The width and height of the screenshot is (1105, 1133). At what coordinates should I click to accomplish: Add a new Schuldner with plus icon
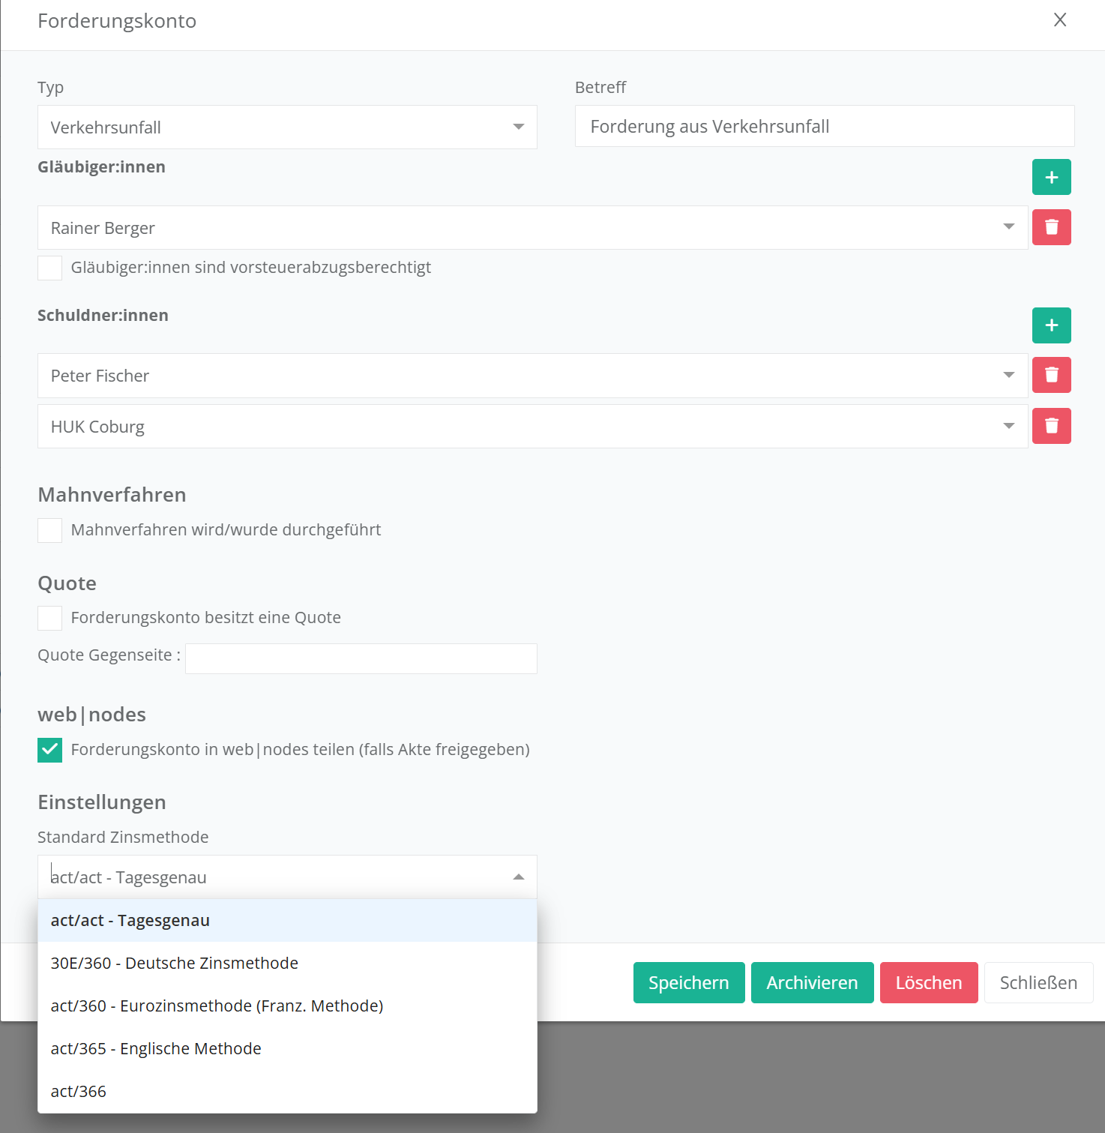[1051, 325]
